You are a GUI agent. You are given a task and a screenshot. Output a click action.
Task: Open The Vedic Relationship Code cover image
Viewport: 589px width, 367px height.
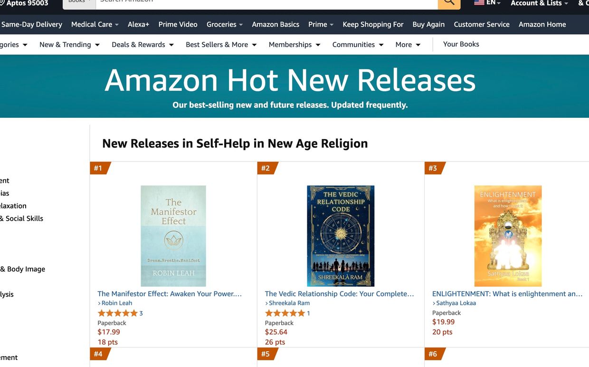tap(341, 236)
